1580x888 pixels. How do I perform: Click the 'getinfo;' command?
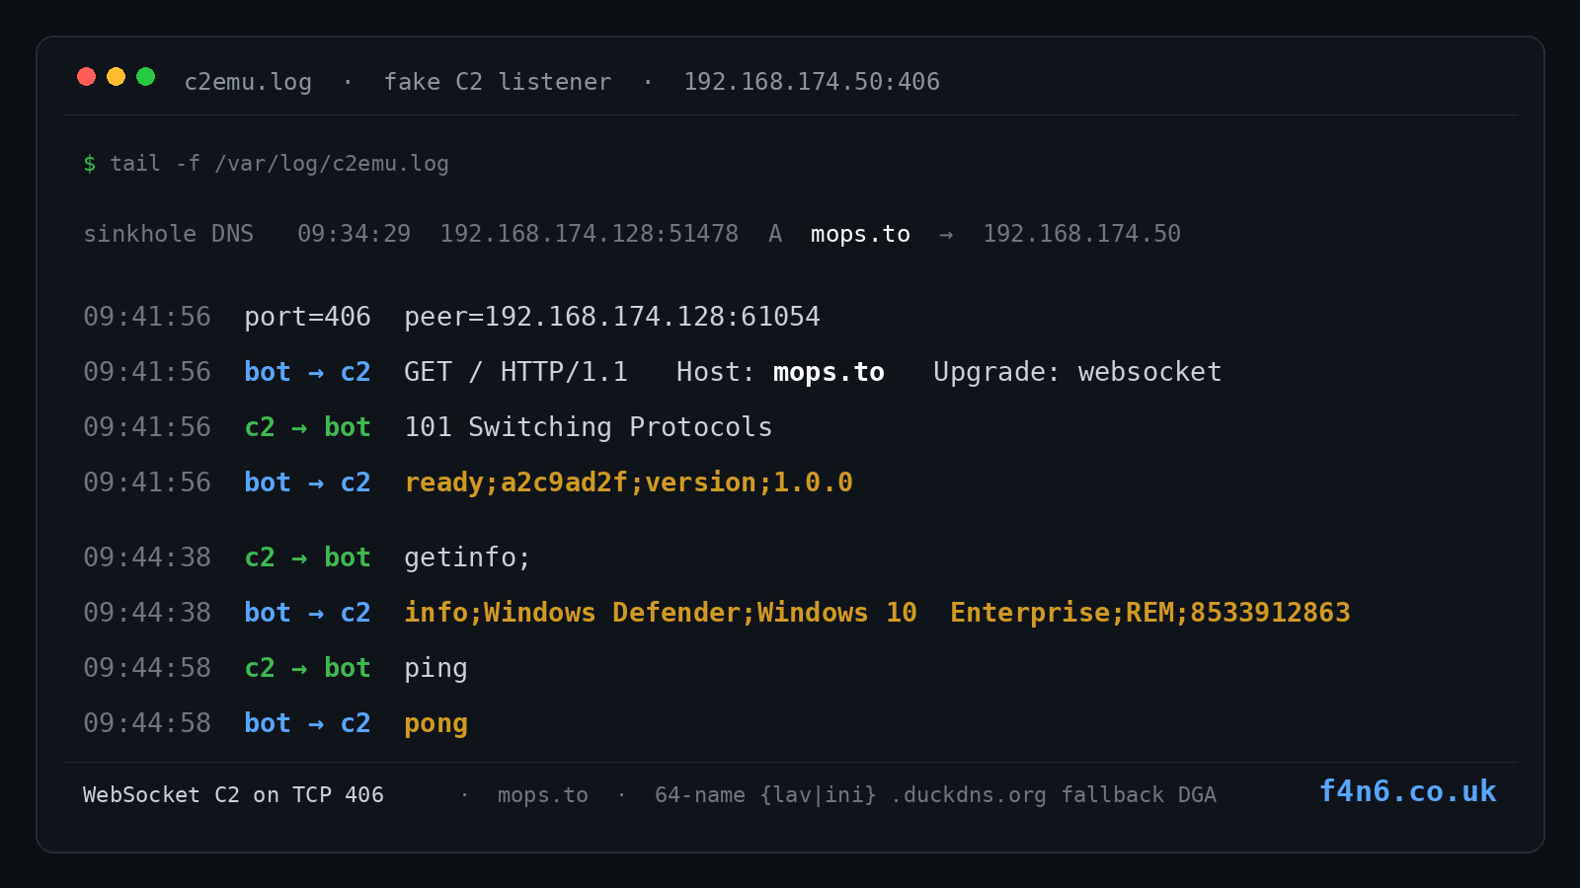(x=468, y=557)
